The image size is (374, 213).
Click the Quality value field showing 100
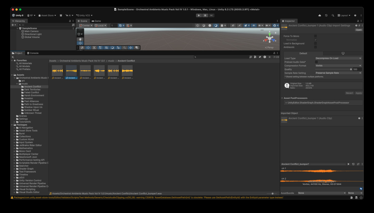coord(357,69)
